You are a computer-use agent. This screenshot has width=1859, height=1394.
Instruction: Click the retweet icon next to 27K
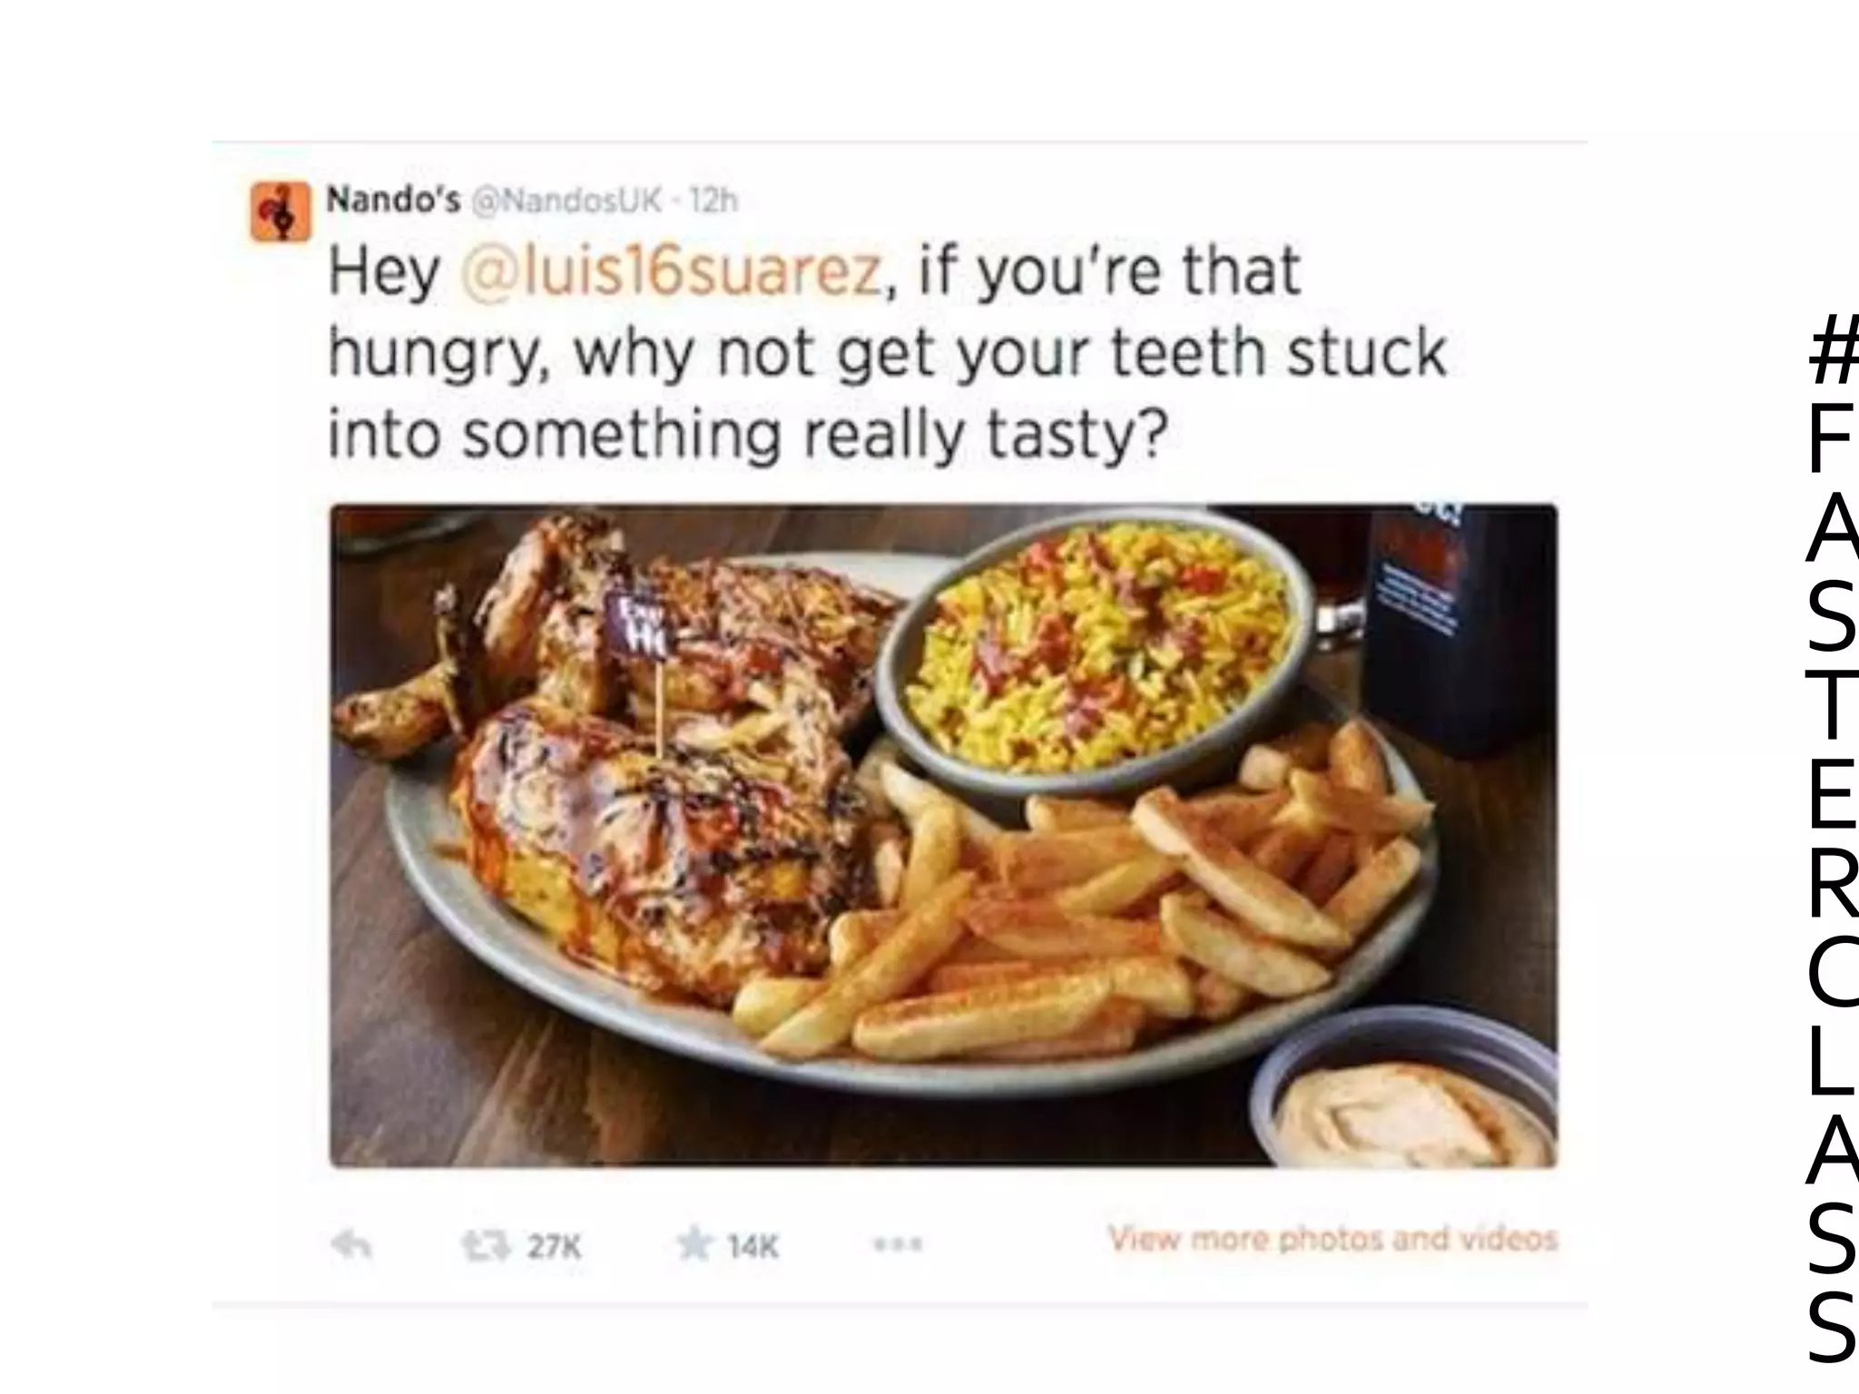click(487, 1245)
